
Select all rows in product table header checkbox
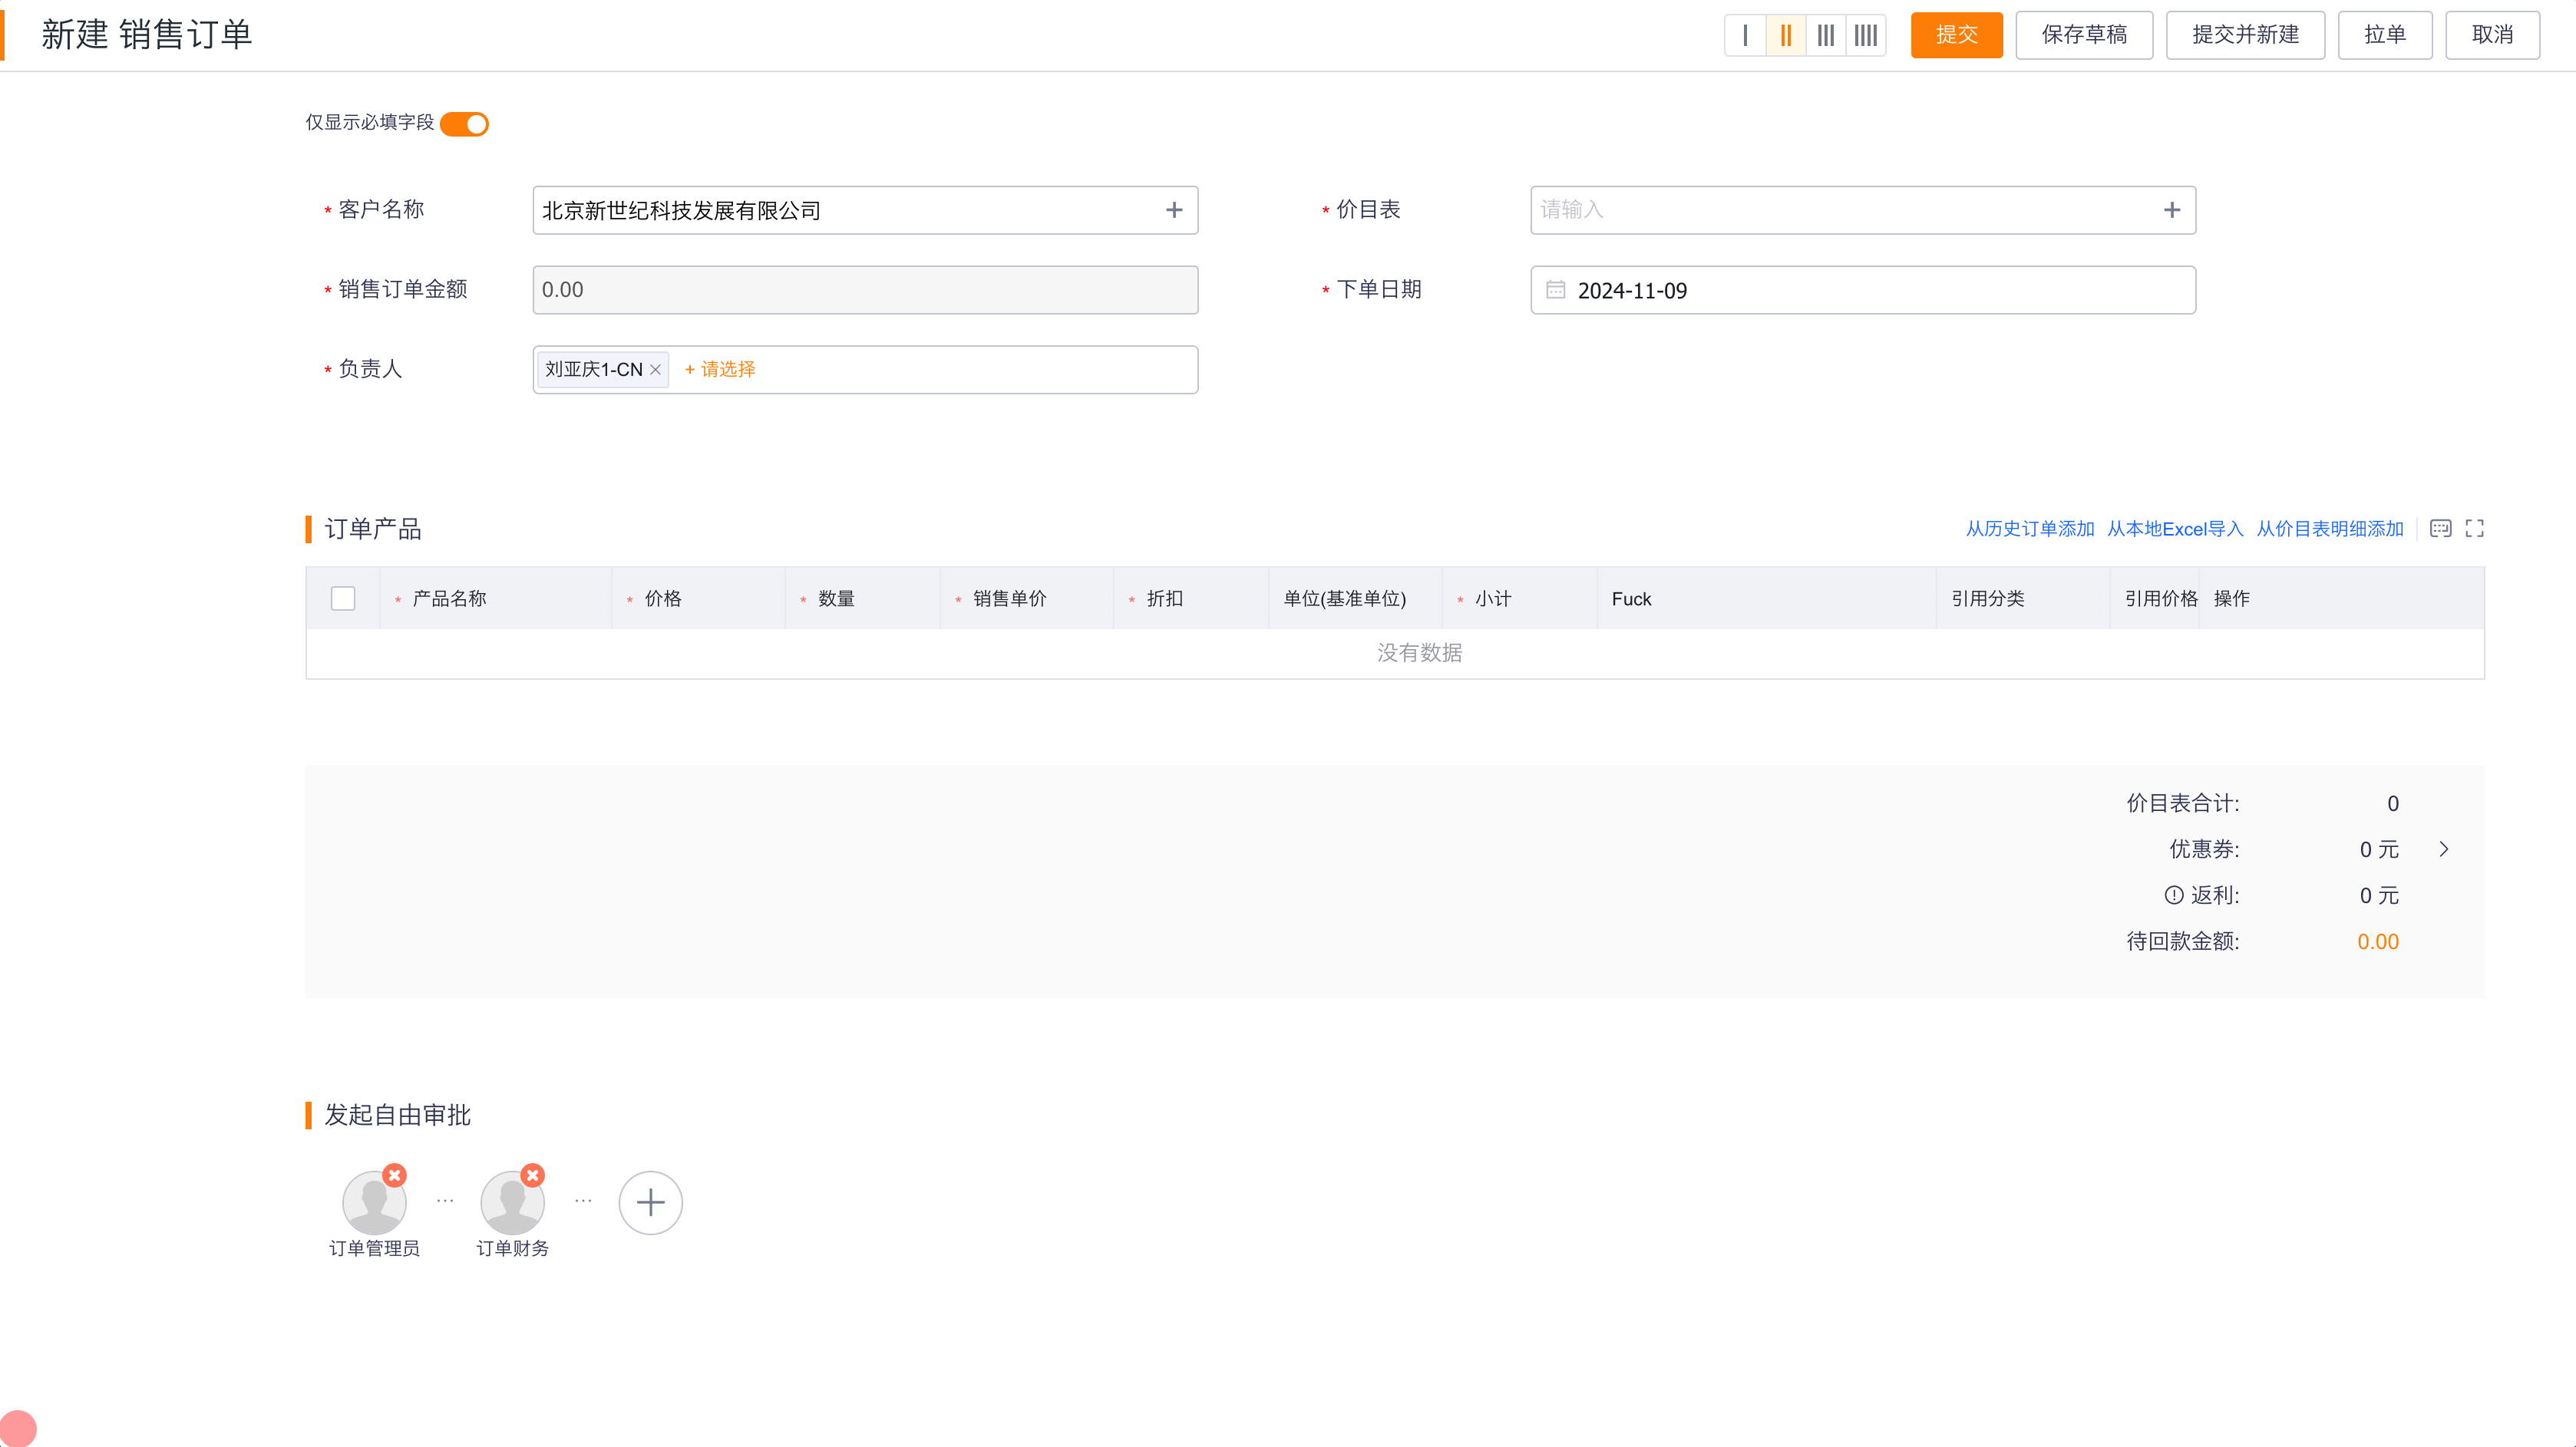click(x=343, y=598)
